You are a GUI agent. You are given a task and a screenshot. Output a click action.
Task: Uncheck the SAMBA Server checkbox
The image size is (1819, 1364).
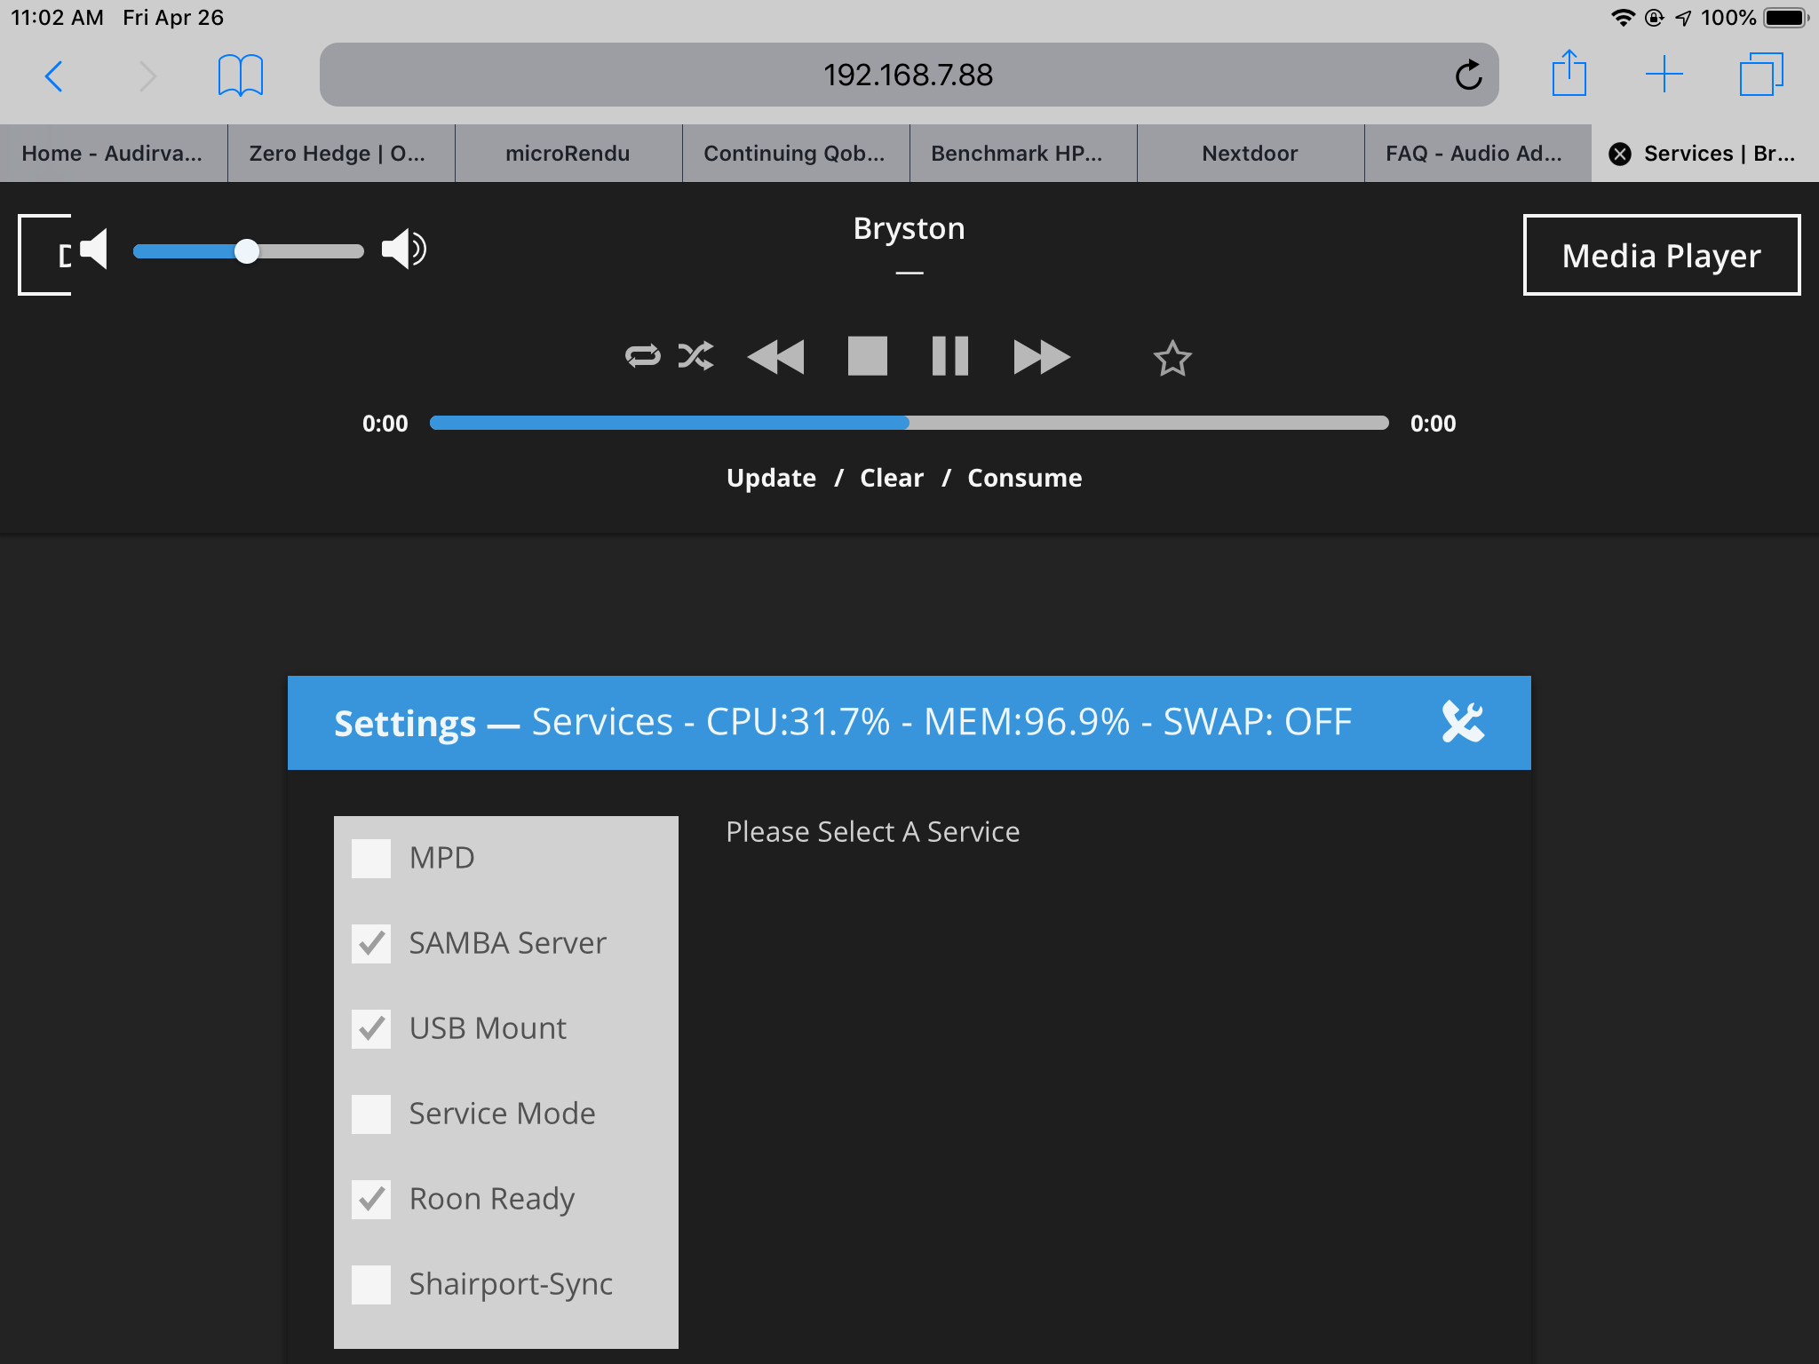[x=371, y=944]
